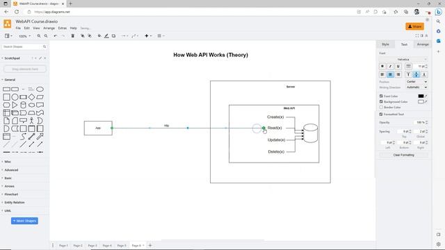The height and width of the screenshot is (250, 445).
Task: Apply bold text formatting
Action: point(382,66)
